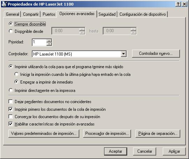Click inside the Prioridad number field
This screenshot has height=159, width=189.
pyautogui.click(x=39, y=42)
